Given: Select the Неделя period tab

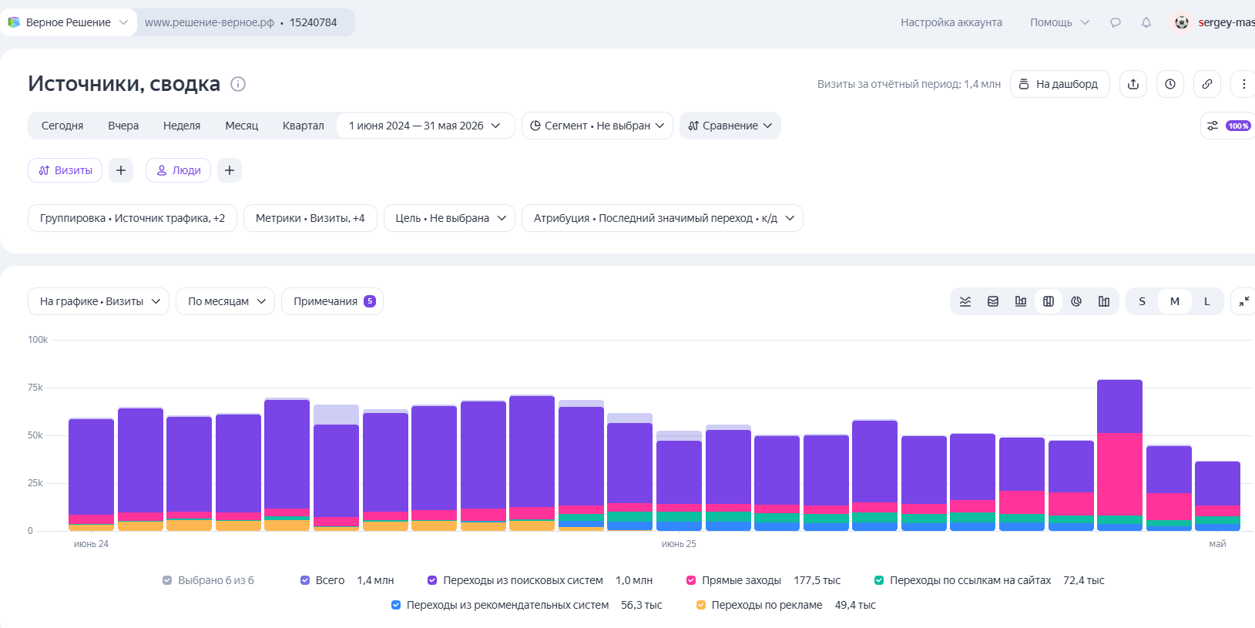Looking at the screenshot, I should click(x=182, y=126).
